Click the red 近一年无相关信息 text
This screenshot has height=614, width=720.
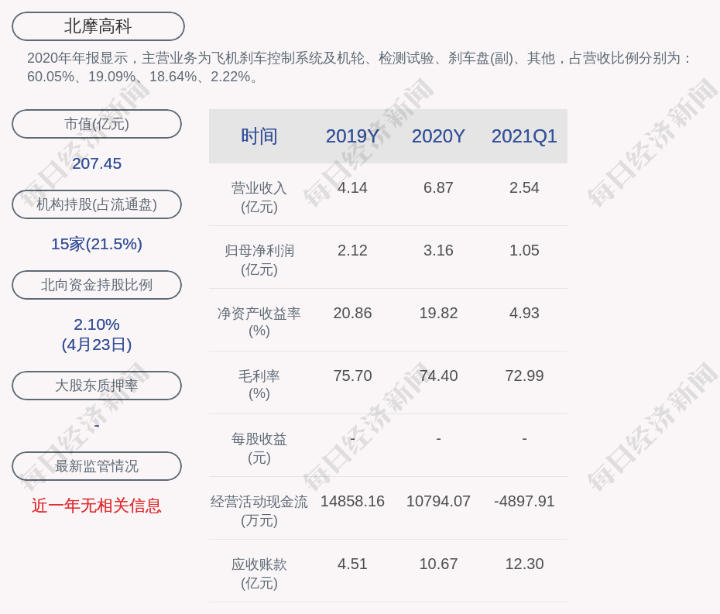pos(97,506)
